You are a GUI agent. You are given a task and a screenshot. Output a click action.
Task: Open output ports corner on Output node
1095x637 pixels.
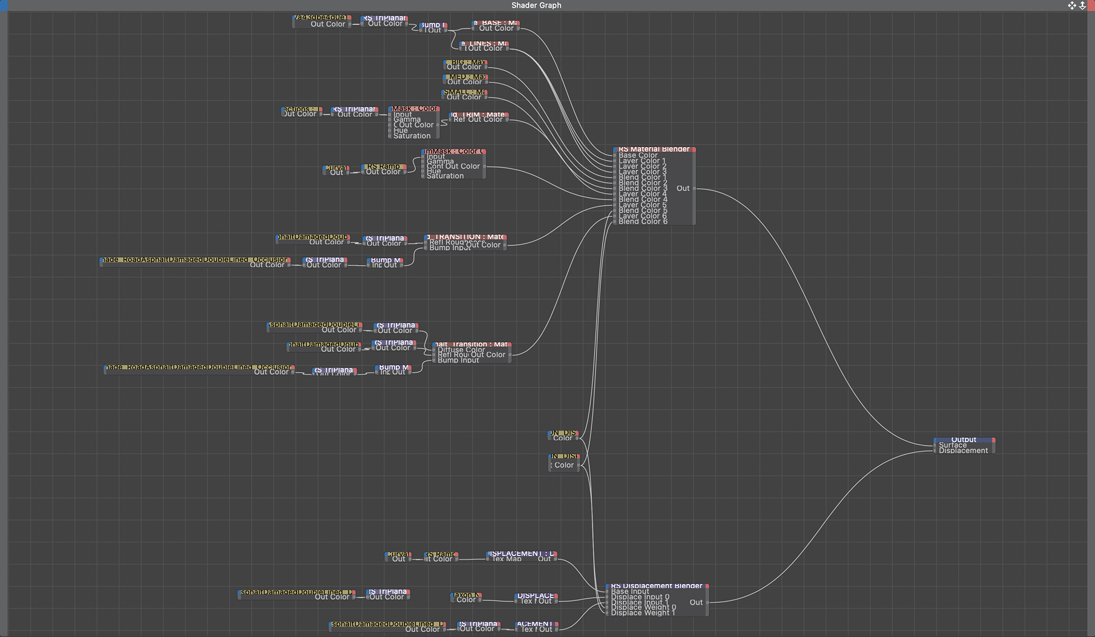click(x=993, y=440)
